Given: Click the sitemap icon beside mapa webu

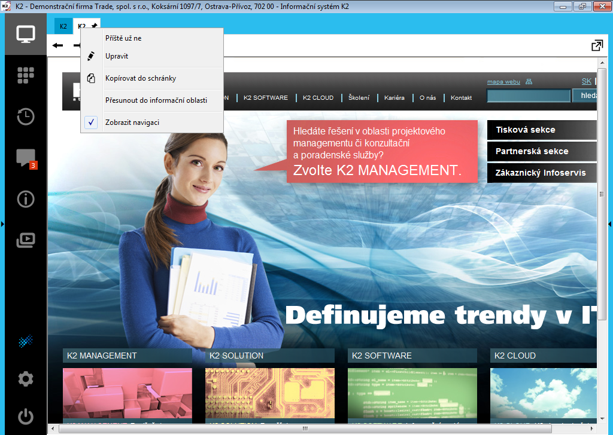Looking at the screenshot, I should pyautogui.click(x=529, y=81).
